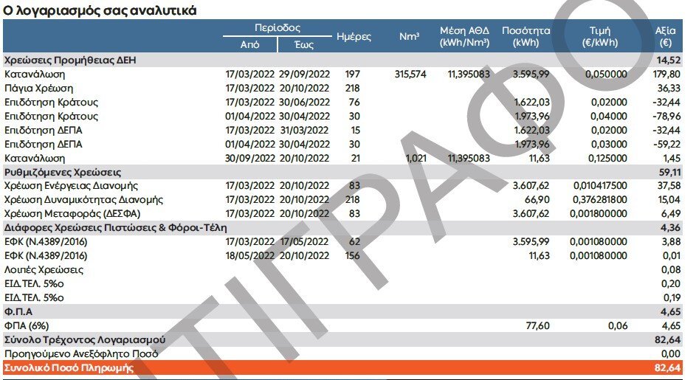Image resolution: width=696 pixels, height=380 pixels.
Task: Select the regulated charges total 59,11
Action: (x=670, y=172)
